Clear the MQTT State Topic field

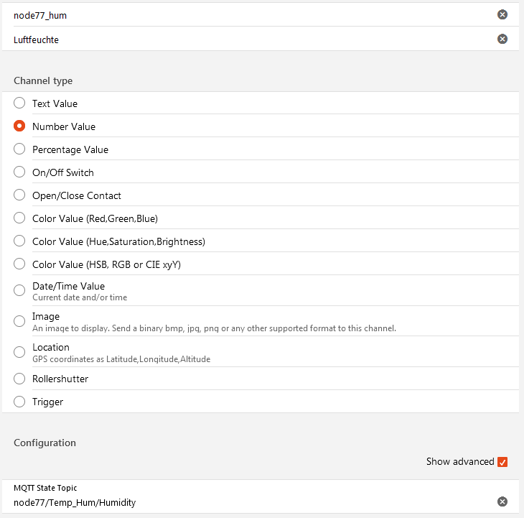(502, 501)
